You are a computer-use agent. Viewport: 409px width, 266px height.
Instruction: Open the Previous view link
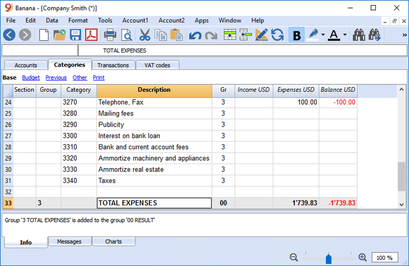point(56,77)
